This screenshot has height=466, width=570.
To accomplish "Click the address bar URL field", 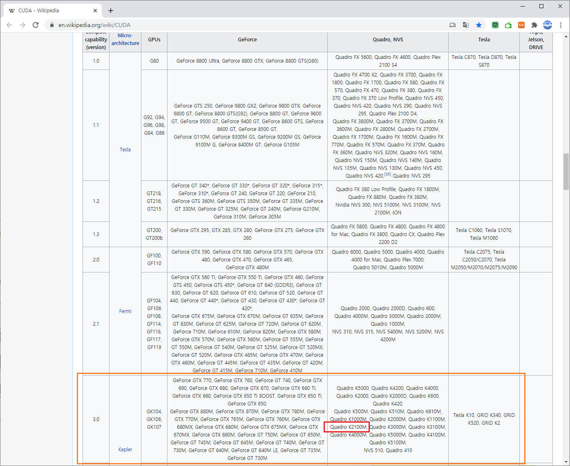I will tap(245, 25).
